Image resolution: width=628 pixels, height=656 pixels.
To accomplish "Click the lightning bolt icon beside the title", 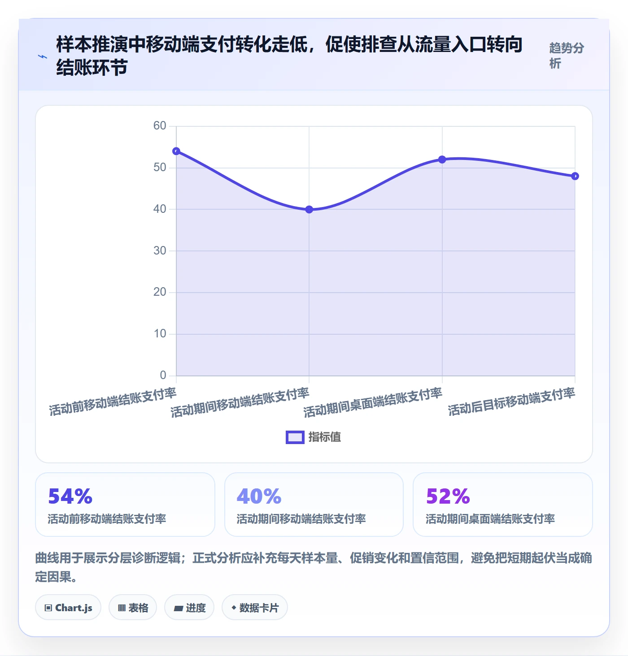I will 42,56.
